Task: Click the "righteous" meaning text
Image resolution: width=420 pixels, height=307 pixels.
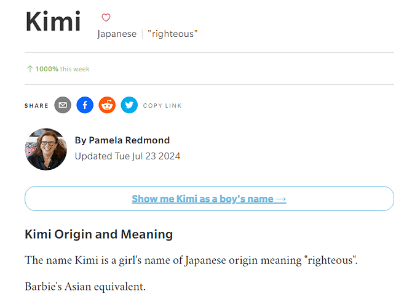Action: click(173, 34)
